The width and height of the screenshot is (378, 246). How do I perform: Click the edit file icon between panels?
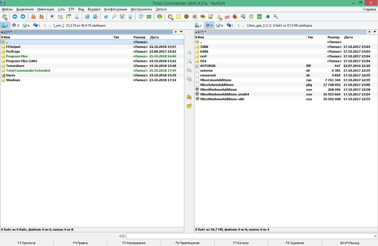coord(189,61)
